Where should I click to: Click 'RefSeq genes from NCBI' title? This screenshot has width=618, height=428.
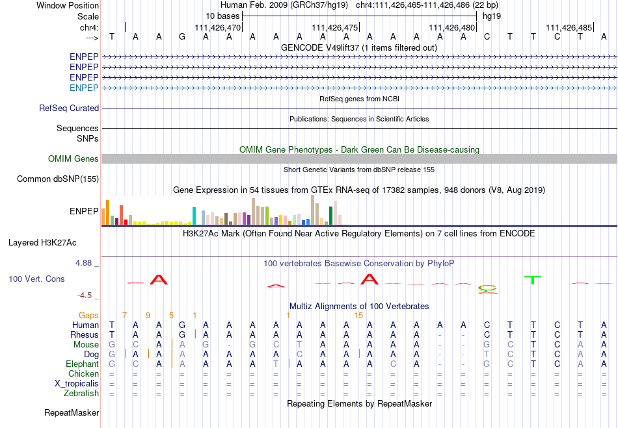(x=359, y=99)
